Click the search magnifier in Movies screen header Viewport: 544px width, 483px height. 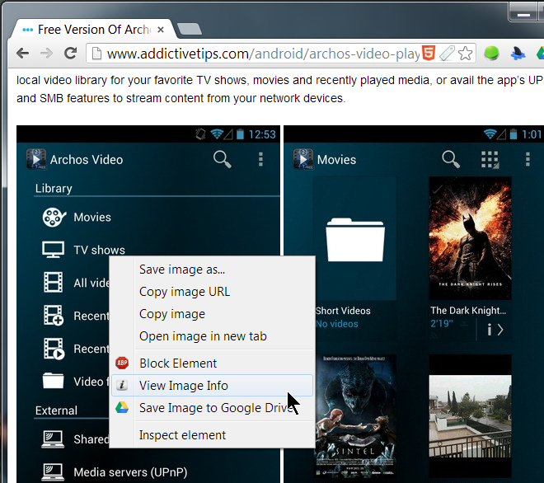click(451, 159)
